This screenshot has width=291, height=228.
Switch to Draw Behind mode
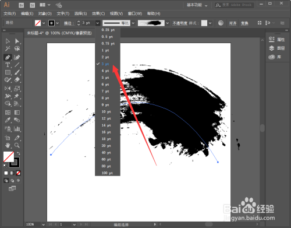click(12, 181)
